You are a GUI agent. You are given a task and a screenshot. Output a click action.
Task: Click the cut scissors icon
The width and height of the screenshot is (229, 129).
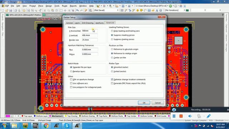(45, 10)
